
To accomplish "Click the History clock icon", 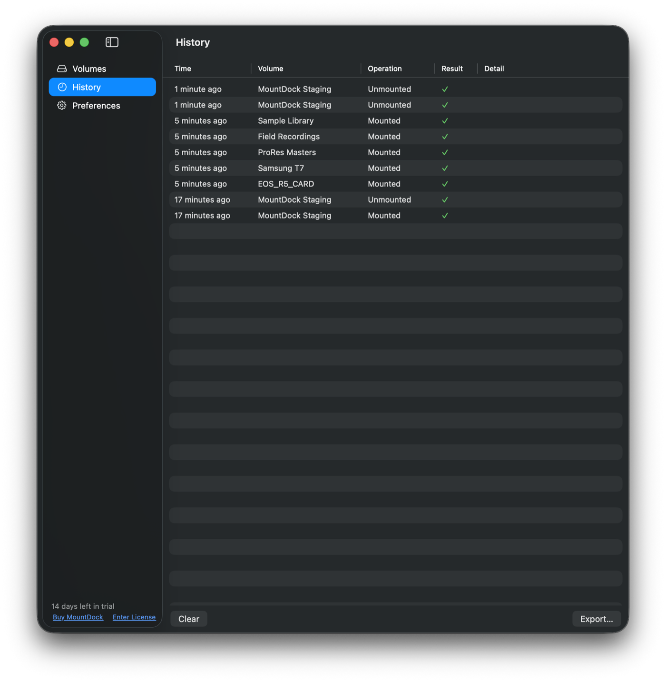I will [62, 87].
